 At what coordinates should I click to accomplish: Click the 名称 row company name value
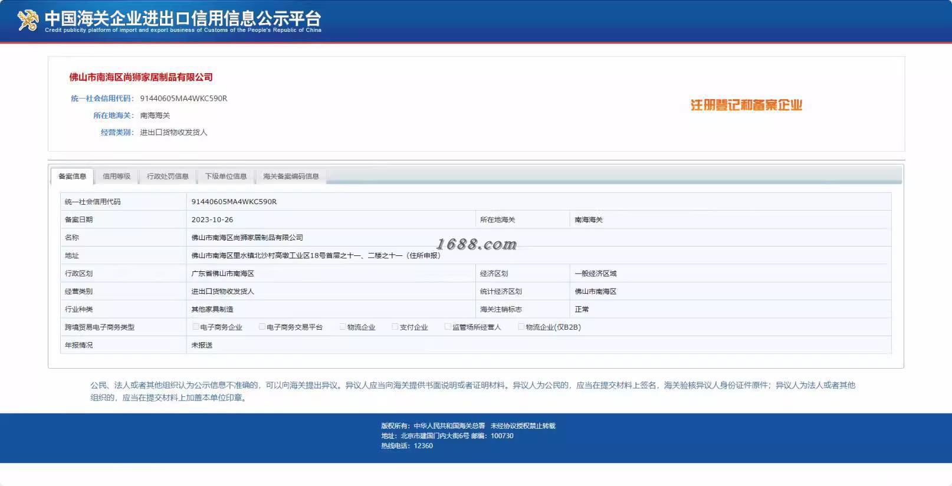tap(247, 238)
